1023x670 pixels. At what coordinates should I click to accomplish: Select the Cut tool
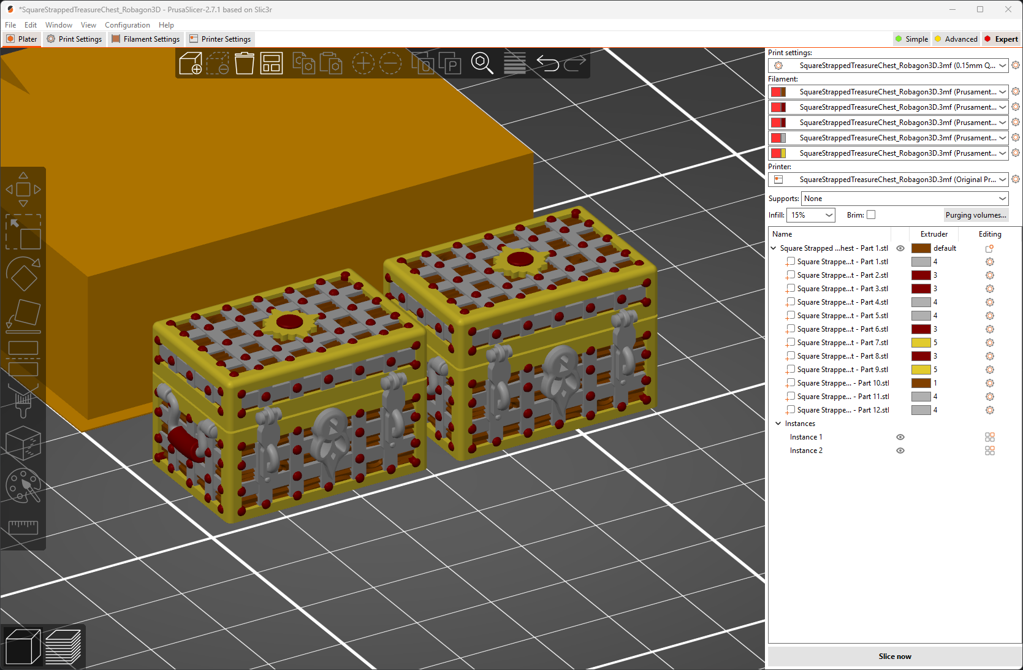point(23,359)
